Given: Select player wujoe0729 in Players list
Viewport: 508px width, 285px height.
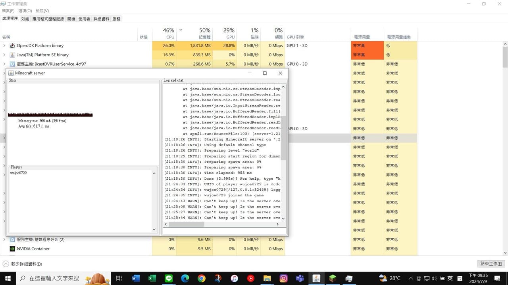Looking at the screenshot, I should pos(18,173).
